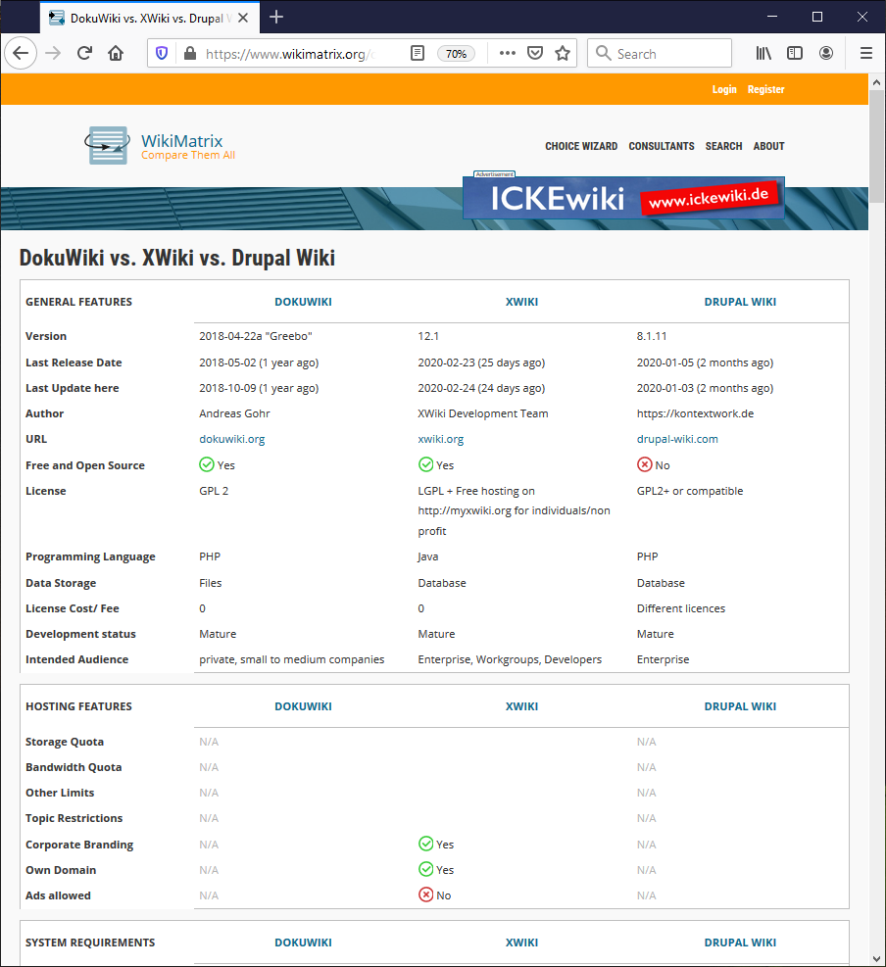
Task: Click DokuWiki's green Yes check for Open Source
Action: 207,464
